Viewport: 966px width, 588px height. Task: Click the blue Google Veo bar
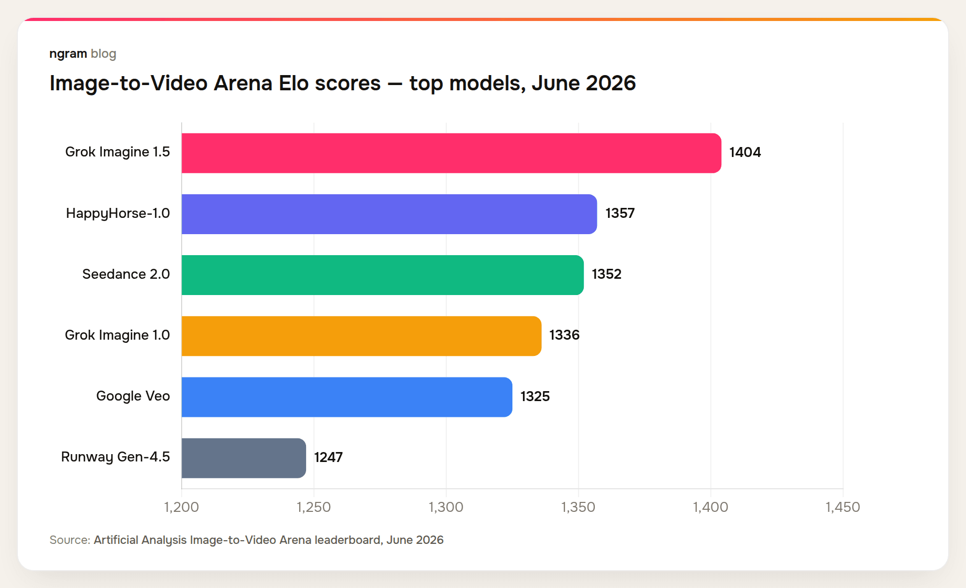click(x=347, y=397)
